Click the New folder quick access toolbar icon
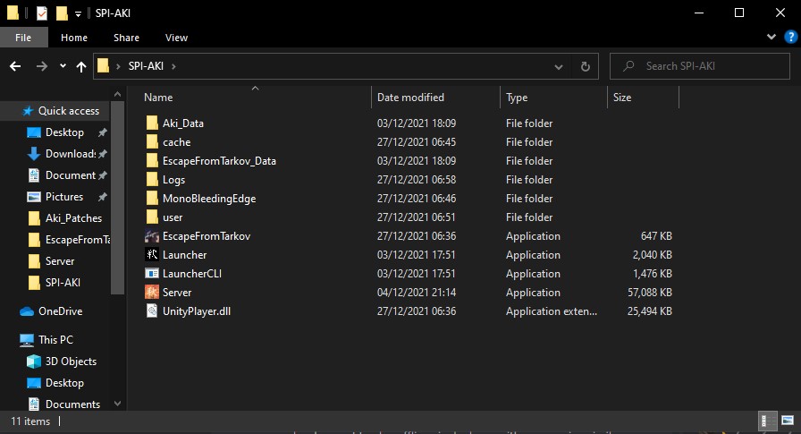 pos(62,13)
